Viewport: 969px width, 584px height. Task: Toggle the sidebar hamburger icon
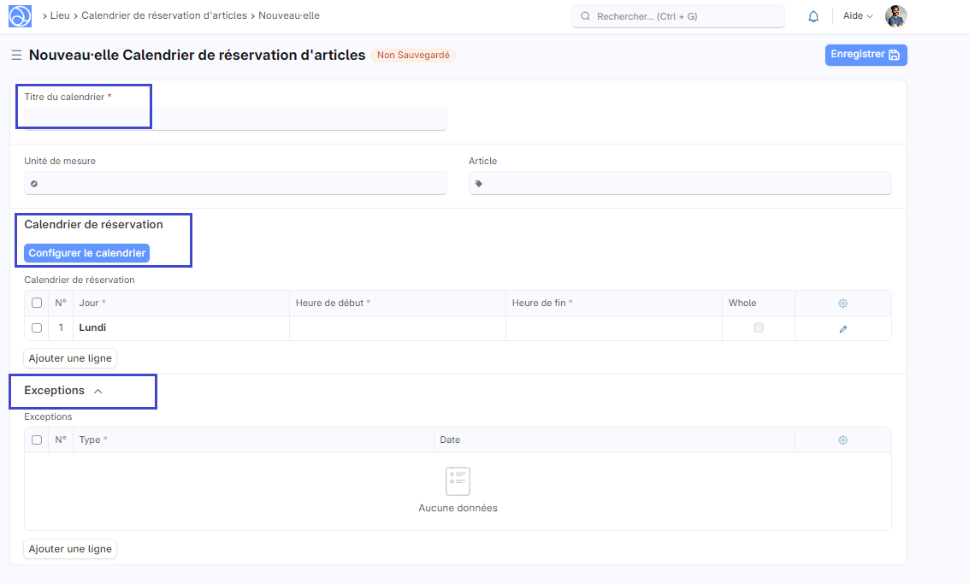tap(16, 56)
